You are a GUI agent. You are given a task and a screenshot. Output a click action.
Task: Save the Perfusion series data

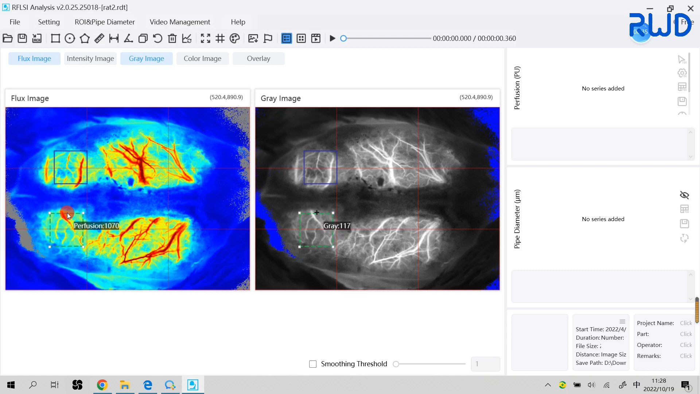[682, 101]
